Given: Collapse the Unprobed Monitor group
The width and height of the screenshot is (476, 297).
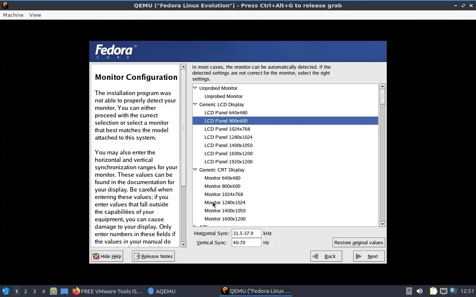Looking at the screenshot, I should pos(195,88).
